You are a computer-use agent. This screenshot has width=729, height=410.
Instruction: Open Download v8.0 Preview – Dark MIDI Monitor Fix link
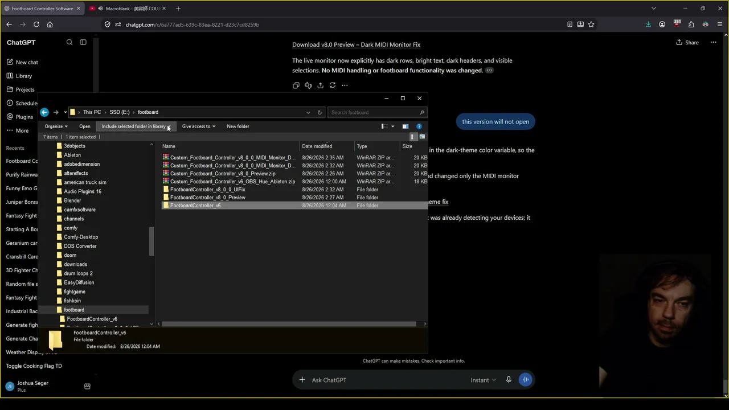(x=356, y=44)
